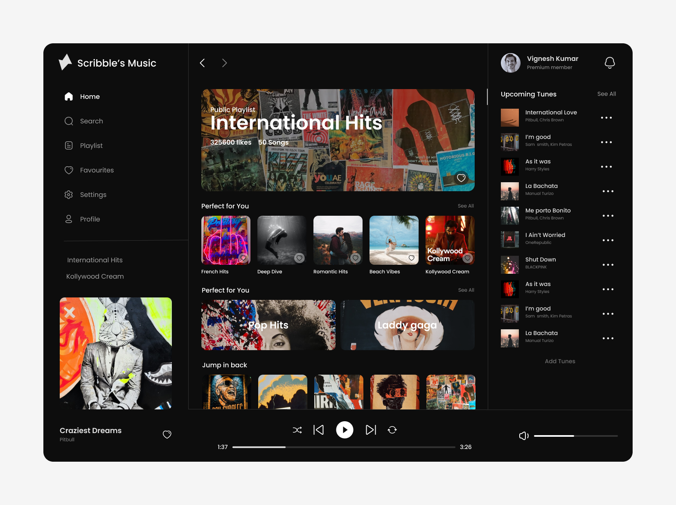Click the Scribble's Music star logo
This screenshot has height=505, width=676.
coord(65,62)
